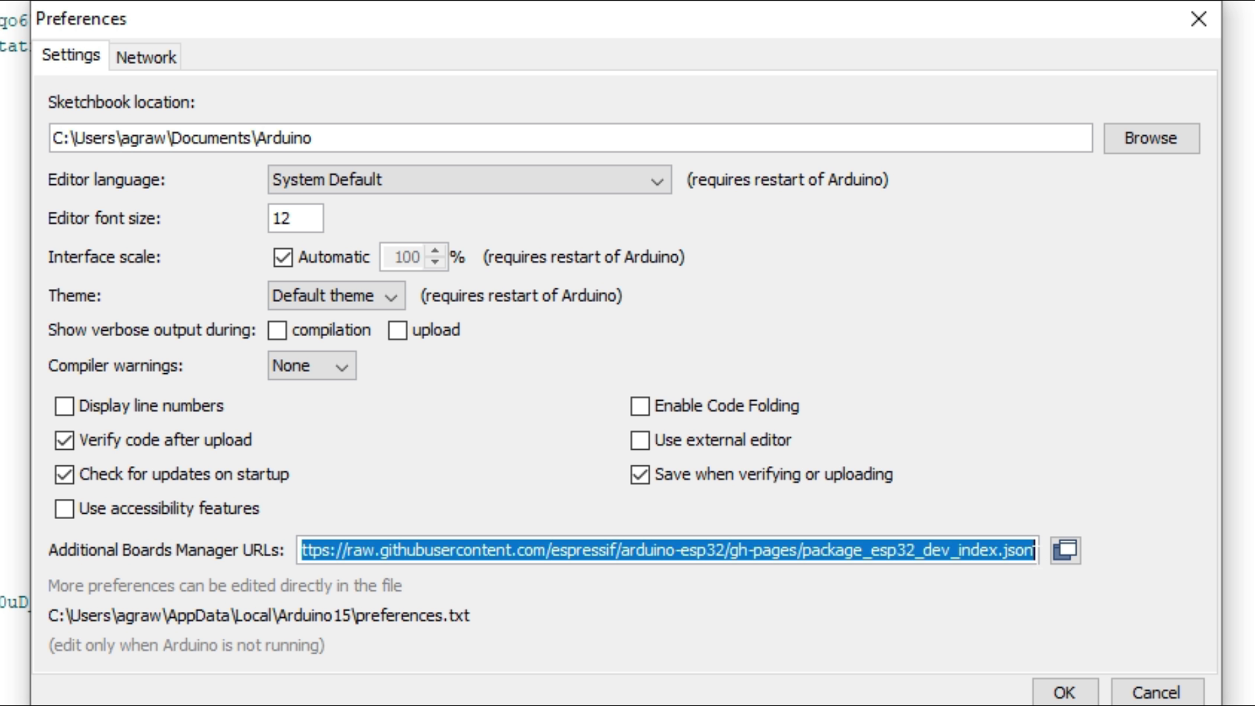Image resolution: width=1255 pixels, height=706 pixels.
Task: Decrease interface scale with down spinner arrow
Action: point(435,263)
